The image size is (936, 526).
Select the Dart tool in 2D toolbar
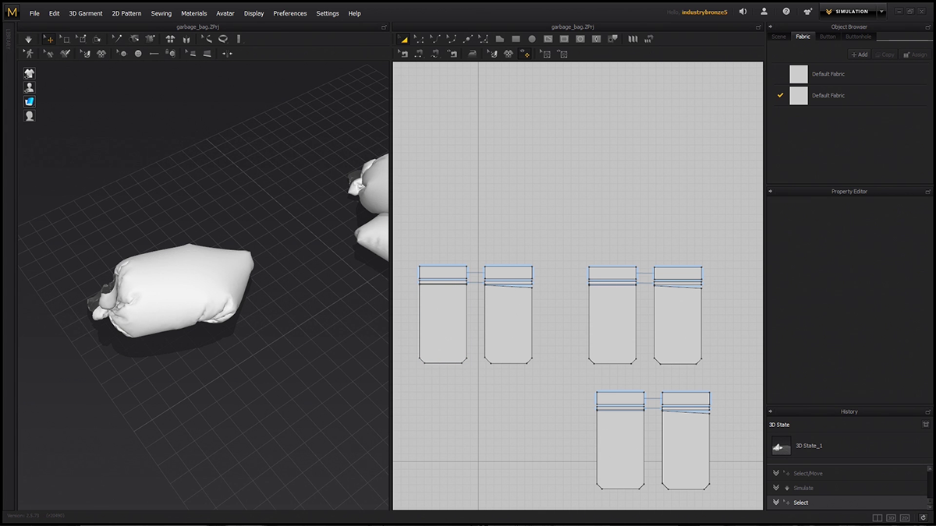597,39
